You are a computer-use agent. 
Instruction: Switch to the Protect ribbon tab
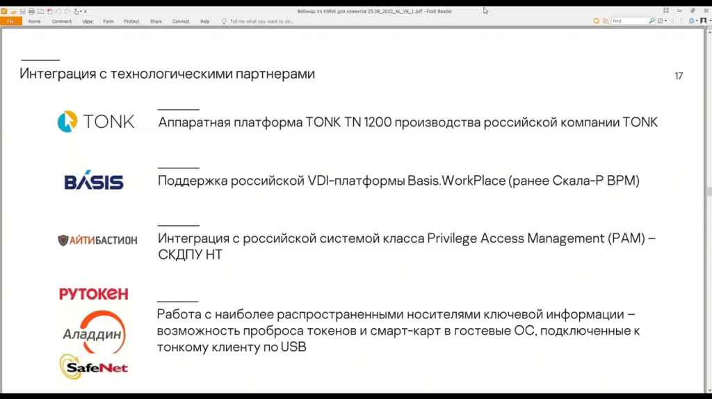tap(131, 22)
